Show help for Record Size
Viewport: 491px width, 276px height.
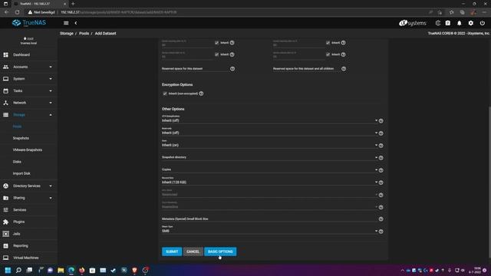point(381,182)
